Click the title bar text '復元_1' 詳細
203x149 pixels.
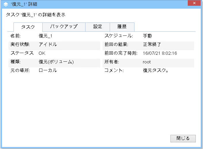pos(24,4)
